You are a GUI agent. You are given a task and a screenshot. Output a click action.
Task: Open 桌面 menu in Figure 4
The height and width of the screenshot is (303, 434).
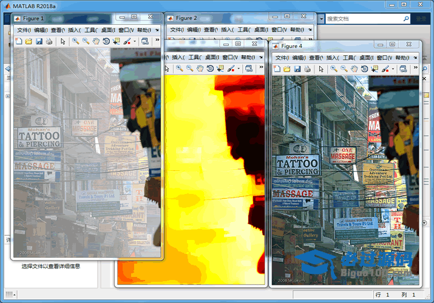366,58
